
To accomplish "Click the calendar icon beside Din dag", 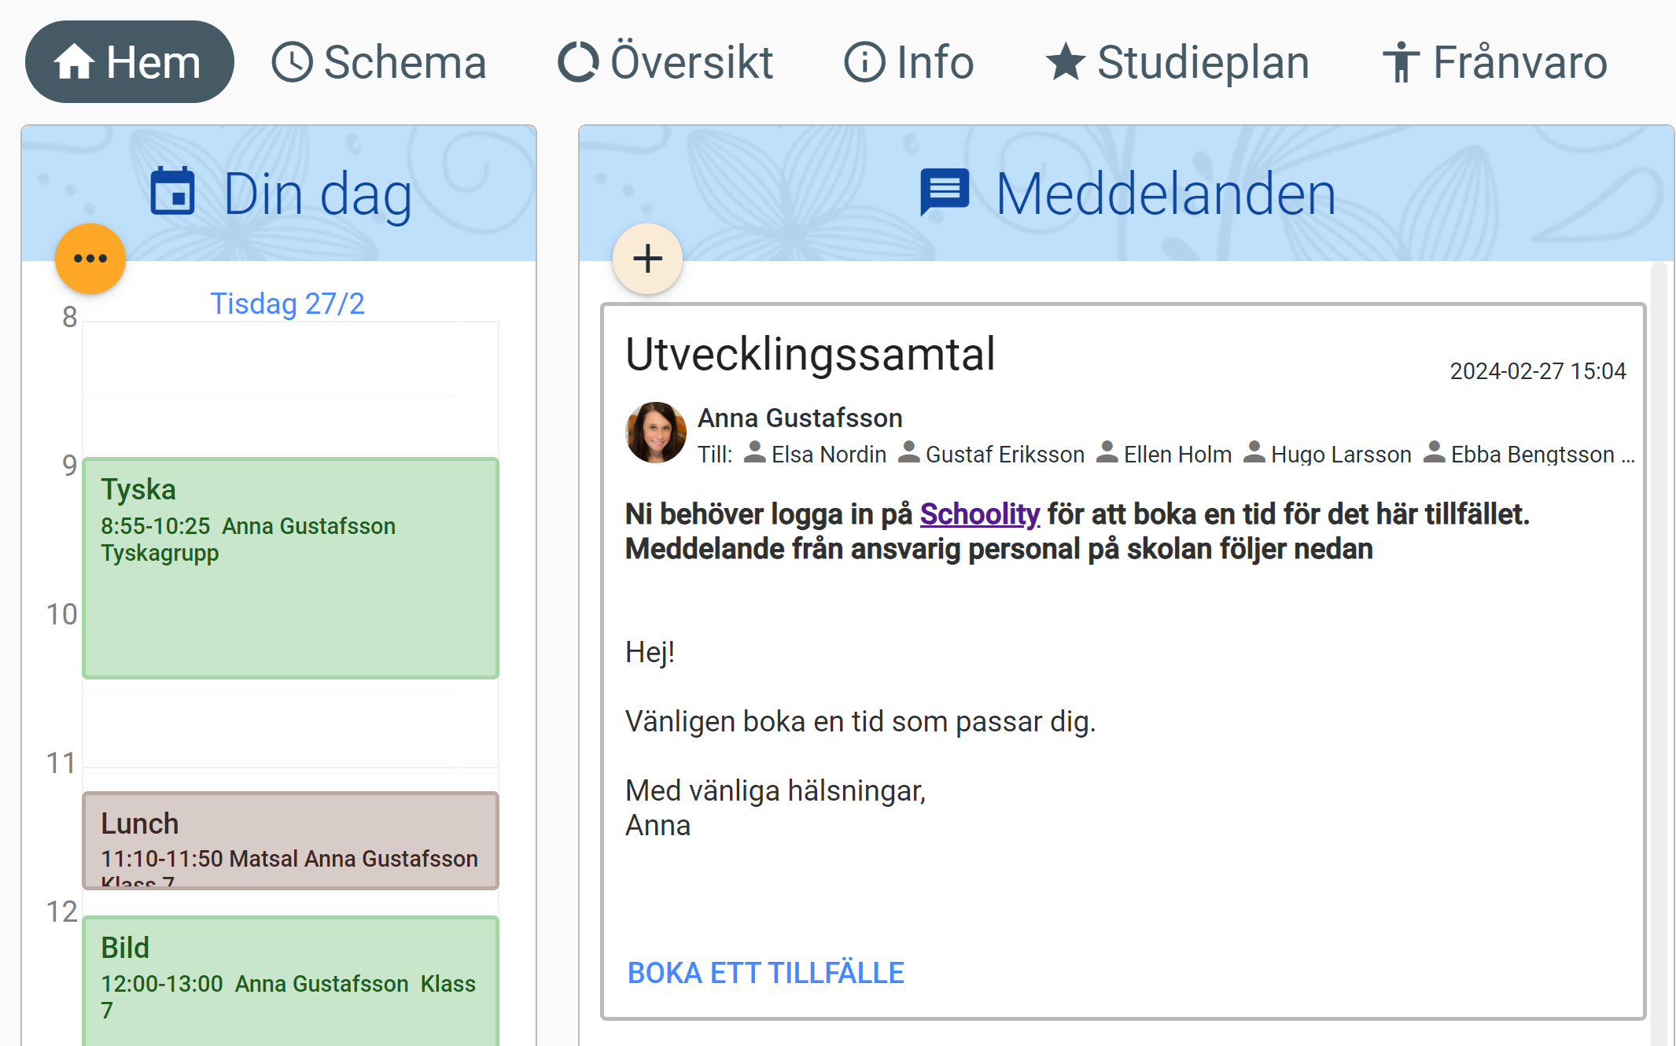I will coord(172,191).
